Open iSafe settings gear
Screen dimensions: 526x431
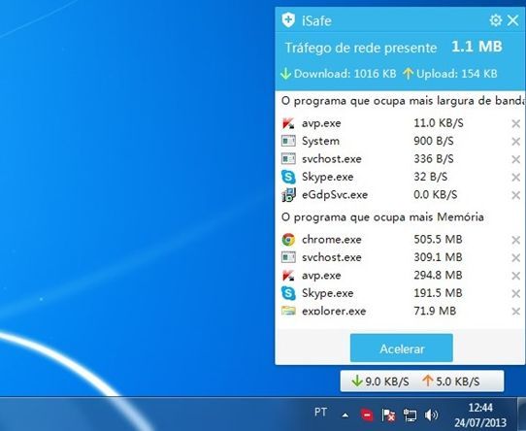(x=496, y=20)
